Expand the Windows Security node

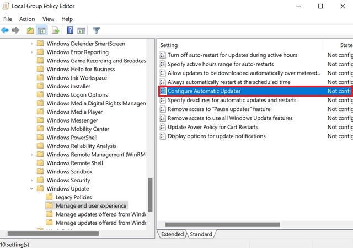pyautogui.click(x=32, y=181)
